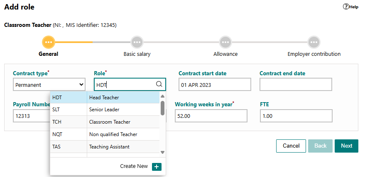Viewport: 365px width, 177px height.
Task: Click the Next button
Action: [x=346, y=146]
